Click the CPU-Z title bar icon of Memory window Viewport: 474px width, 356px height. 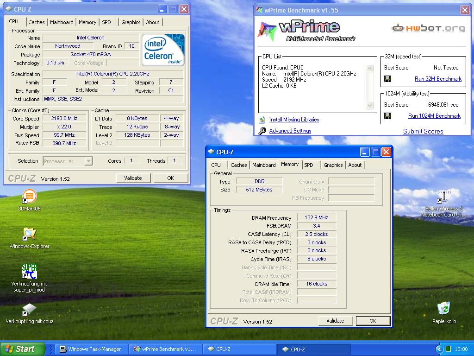point(211,152)
